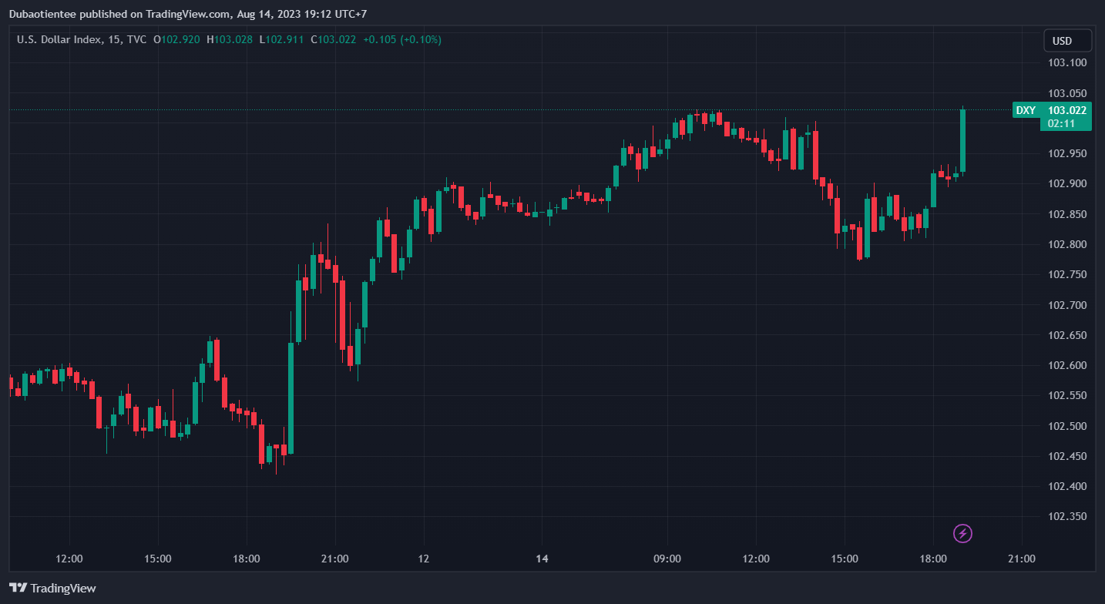Select the high value H103.028
This screenshot has width=1105, height=604.
(230, 39)
